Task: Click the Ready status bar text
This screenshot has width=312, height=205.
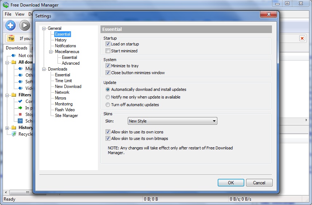Action: (9, 199)
